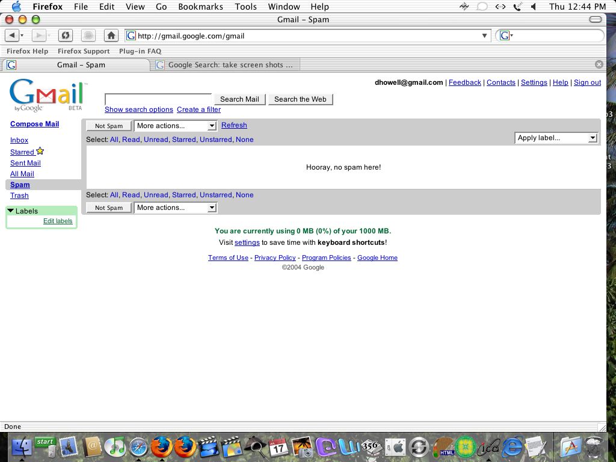Launch Safari compass icon in the dock
Image resolution: width=616 pixels, height=462 pixels.
(x=138, y=447)
